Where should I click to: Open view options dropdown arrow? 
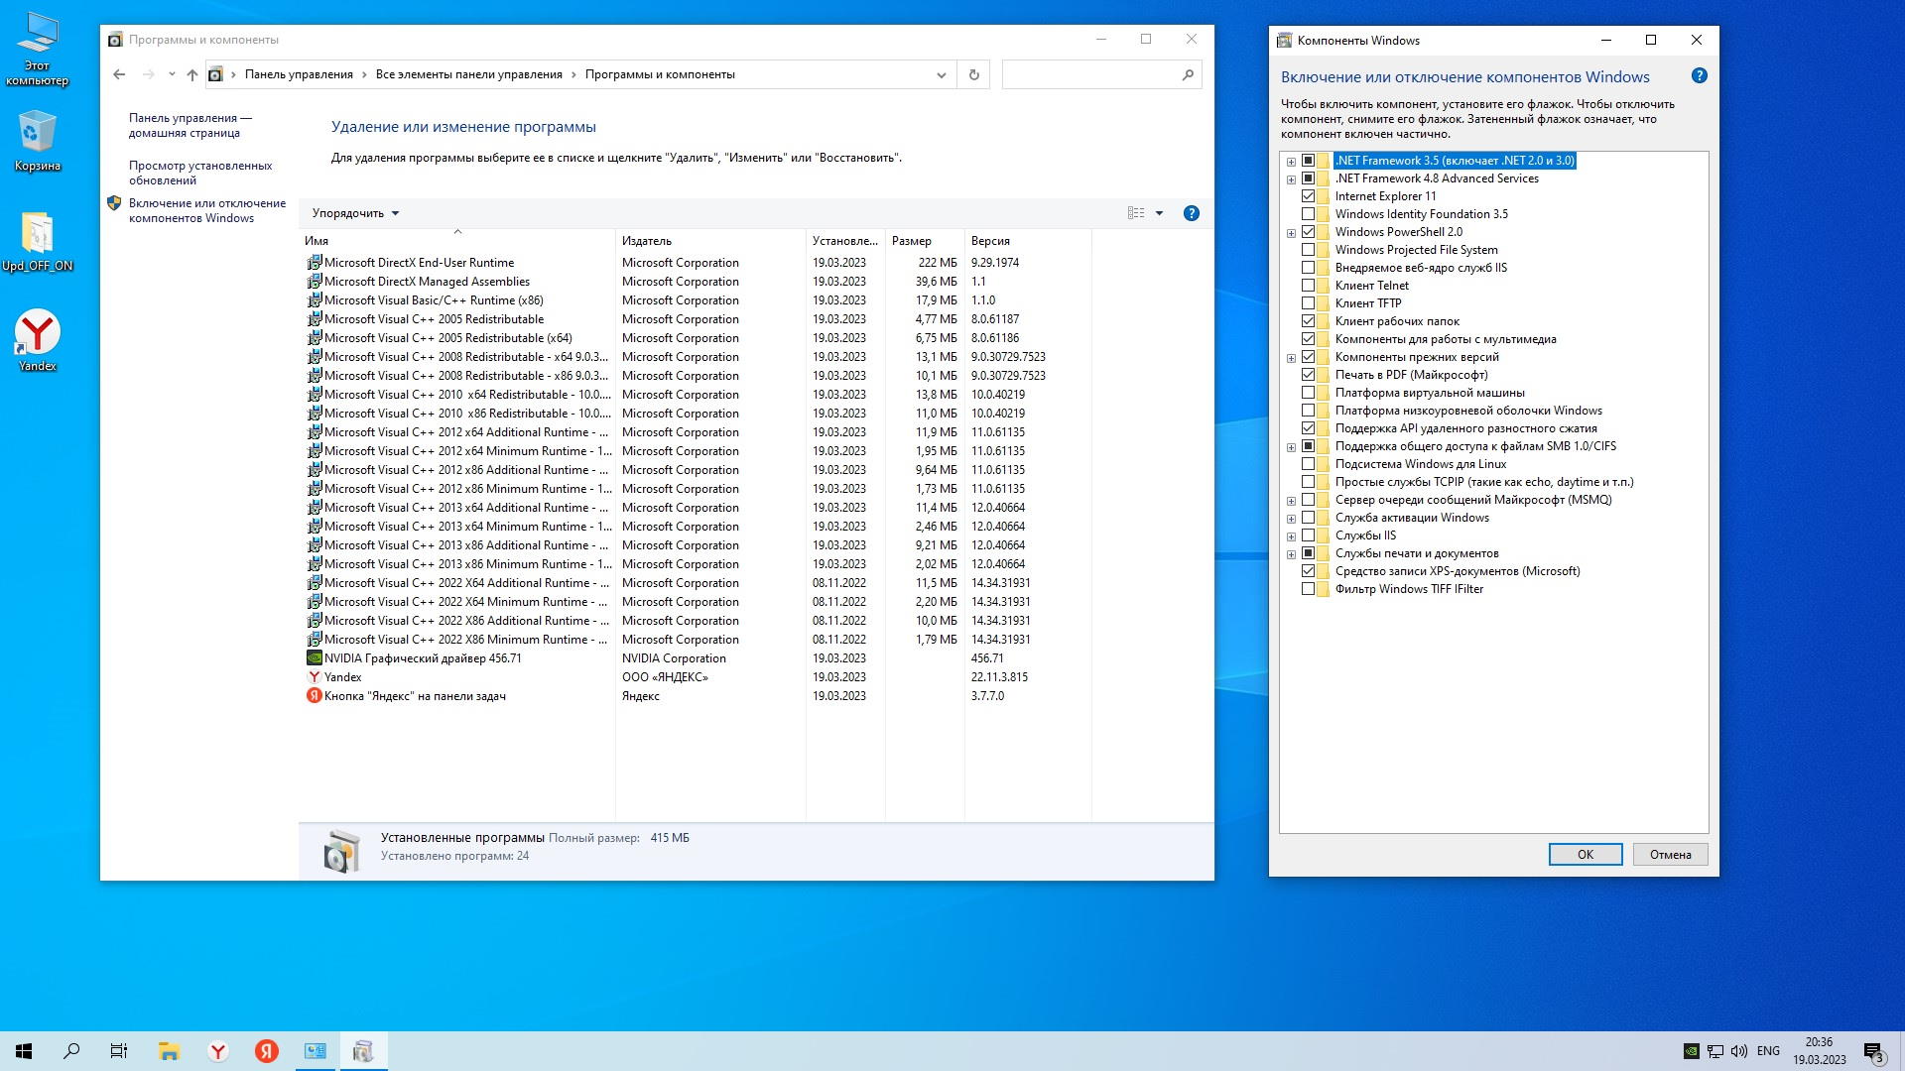tap(1159, 213)
